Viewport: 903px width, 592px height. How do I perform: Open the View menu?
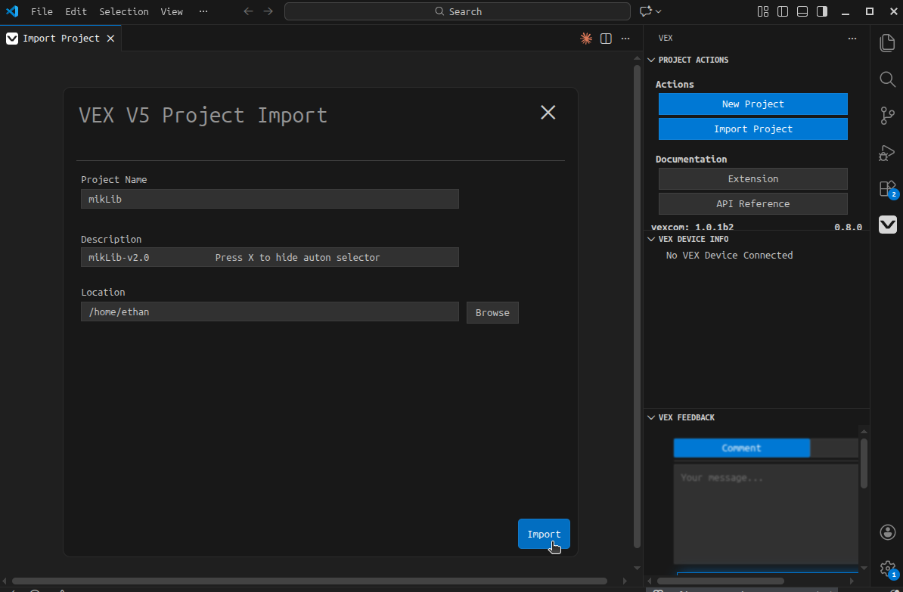tap(172, 11)
